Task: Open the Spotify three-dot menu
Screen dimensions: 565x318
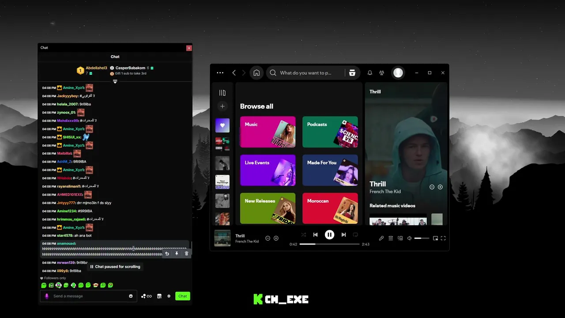Action: coord(220,73)
